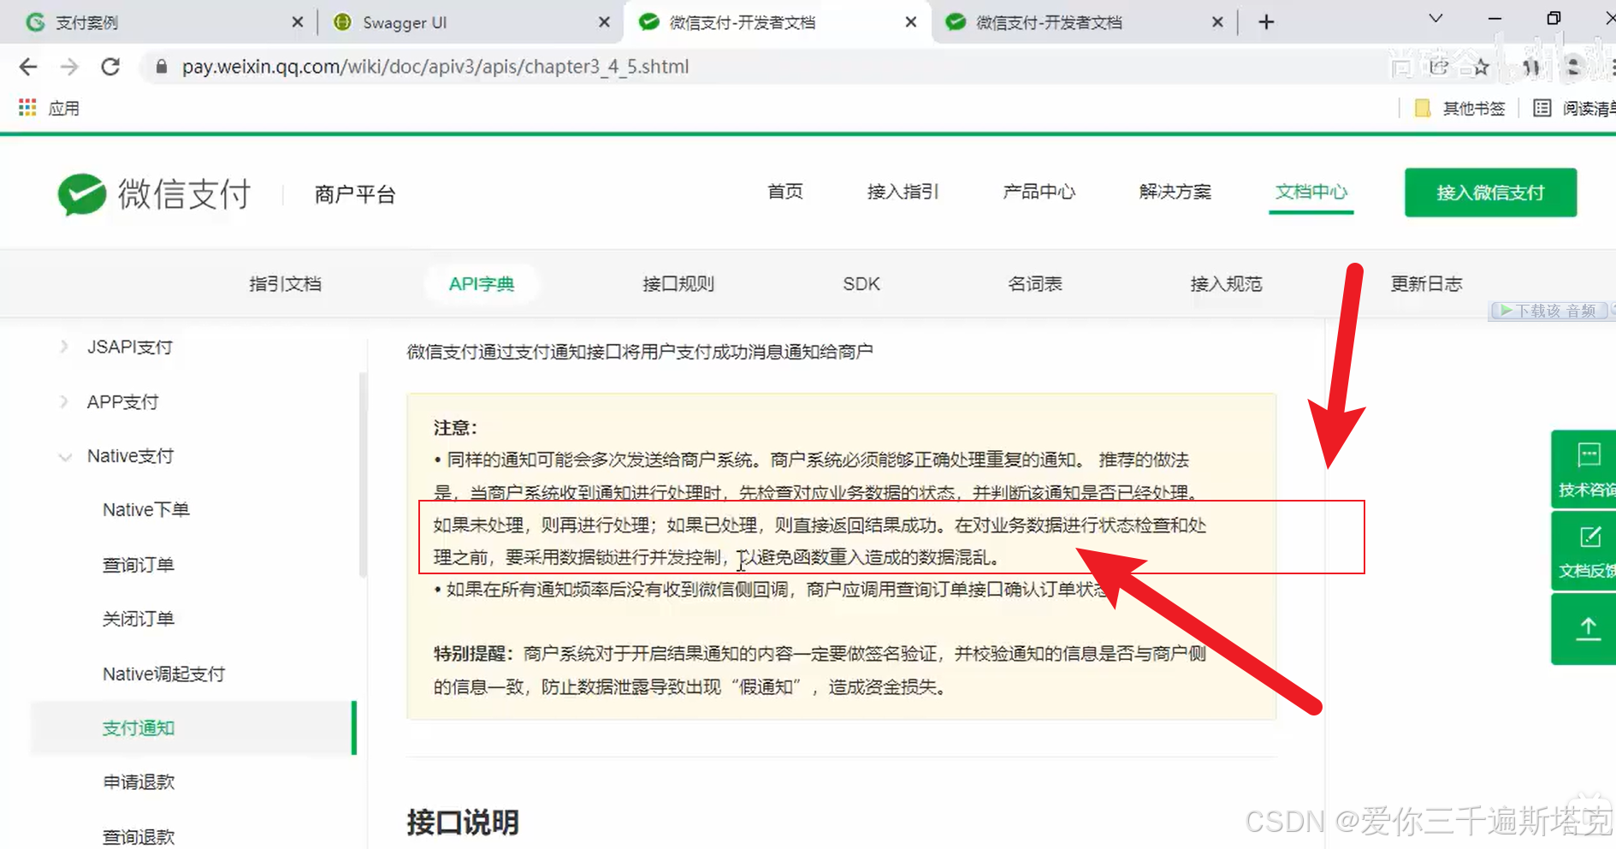This screenshot has width=1616, height=849.
Task: Open Native调起支付 in the sidebar
Action: tap(163, 674)
